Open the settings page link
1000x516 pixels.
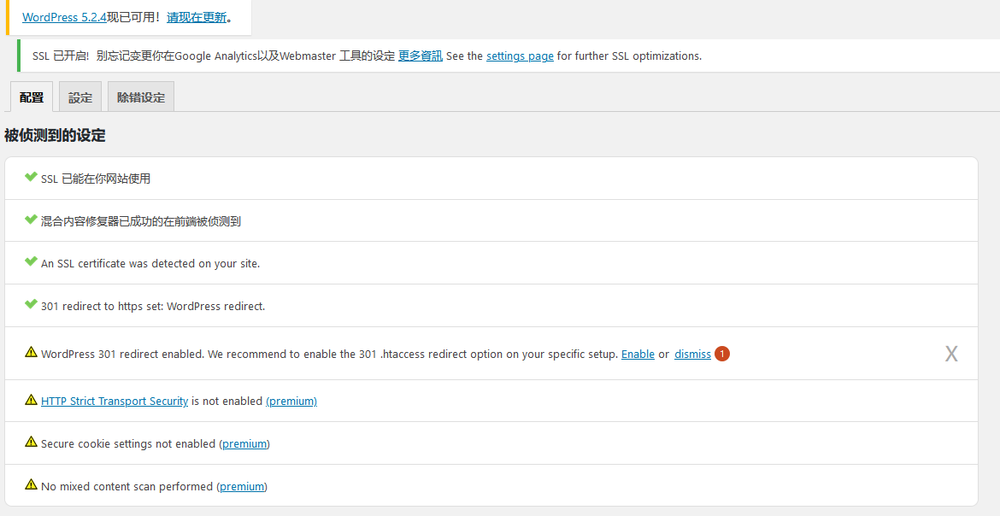(x=520, y=56)
